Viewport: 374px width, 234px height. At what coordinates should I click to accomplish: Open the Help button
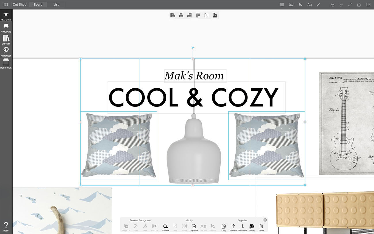[x=6, y=227]
